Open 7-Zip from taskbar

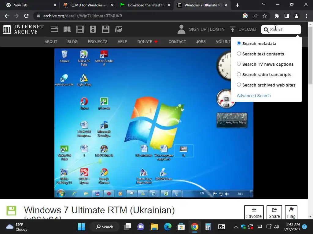[222, 227]
